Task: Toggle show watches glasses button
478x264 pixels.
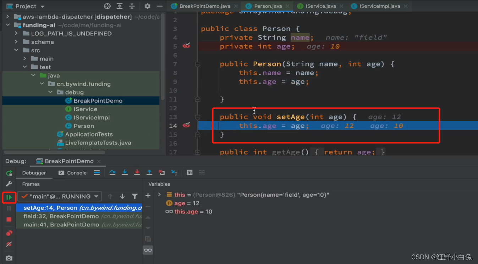Action: coord(148,250)
